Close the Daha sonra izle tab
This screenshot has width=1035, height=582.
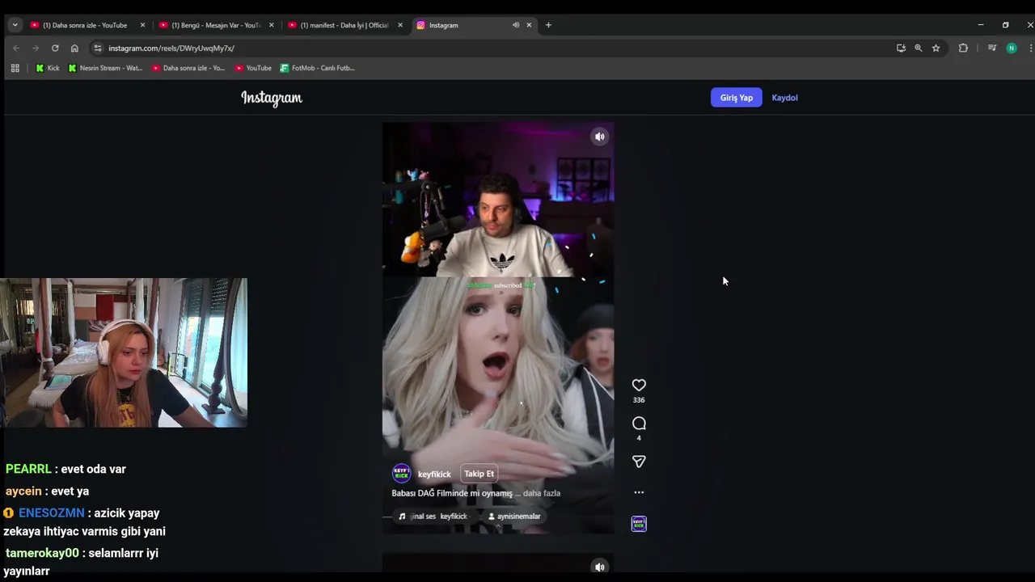142,25
